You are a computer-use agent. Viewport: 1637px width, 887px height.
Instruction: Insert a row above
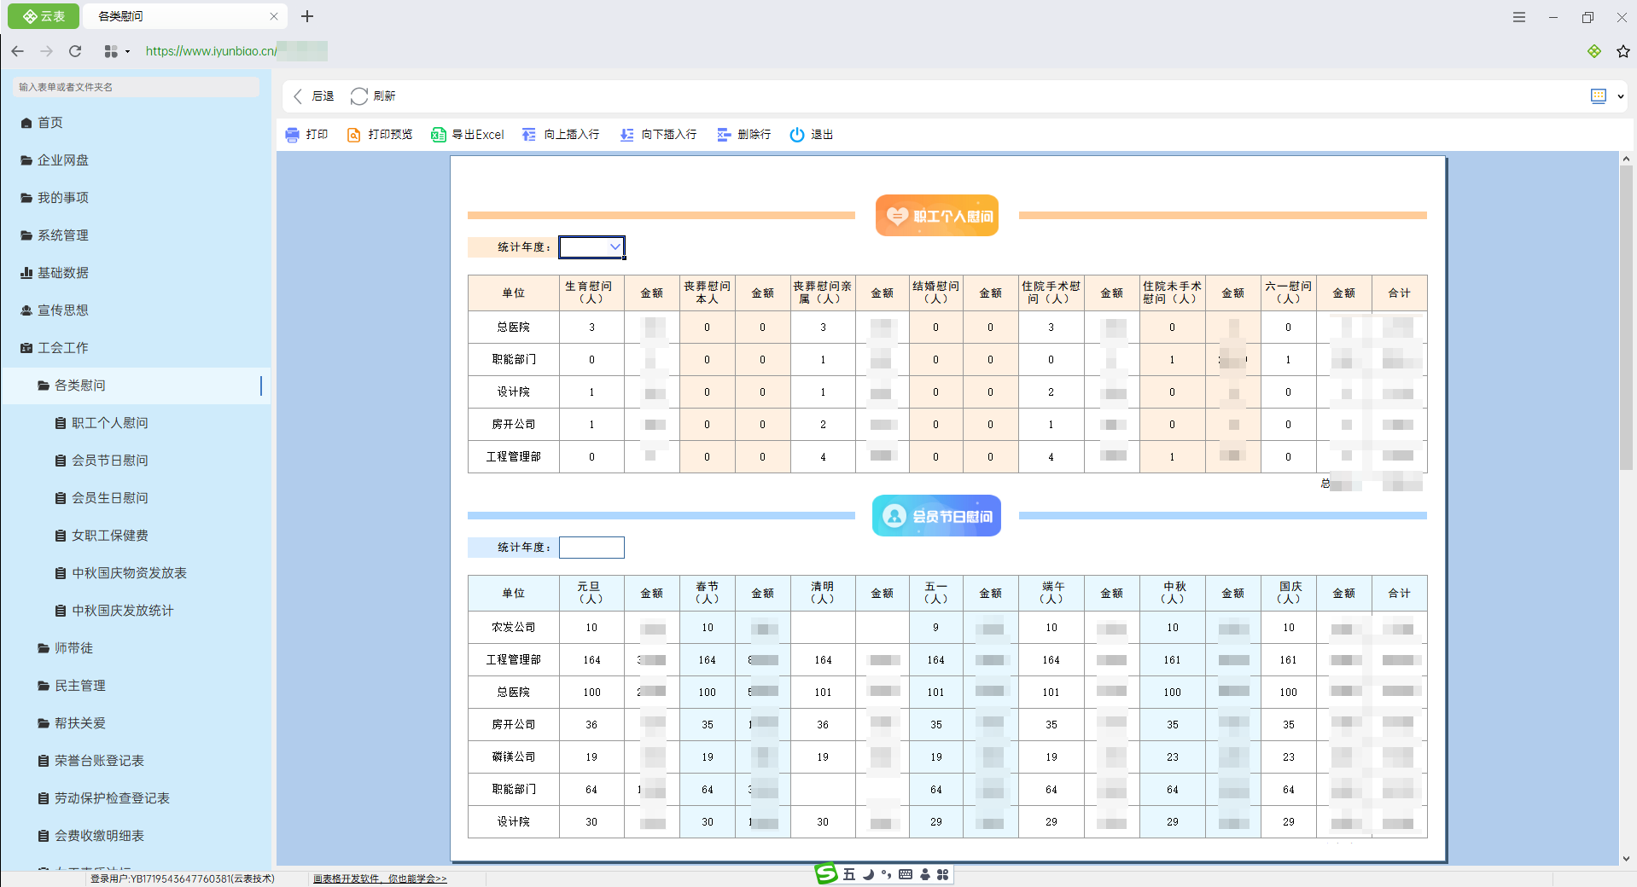coord(560,135)
